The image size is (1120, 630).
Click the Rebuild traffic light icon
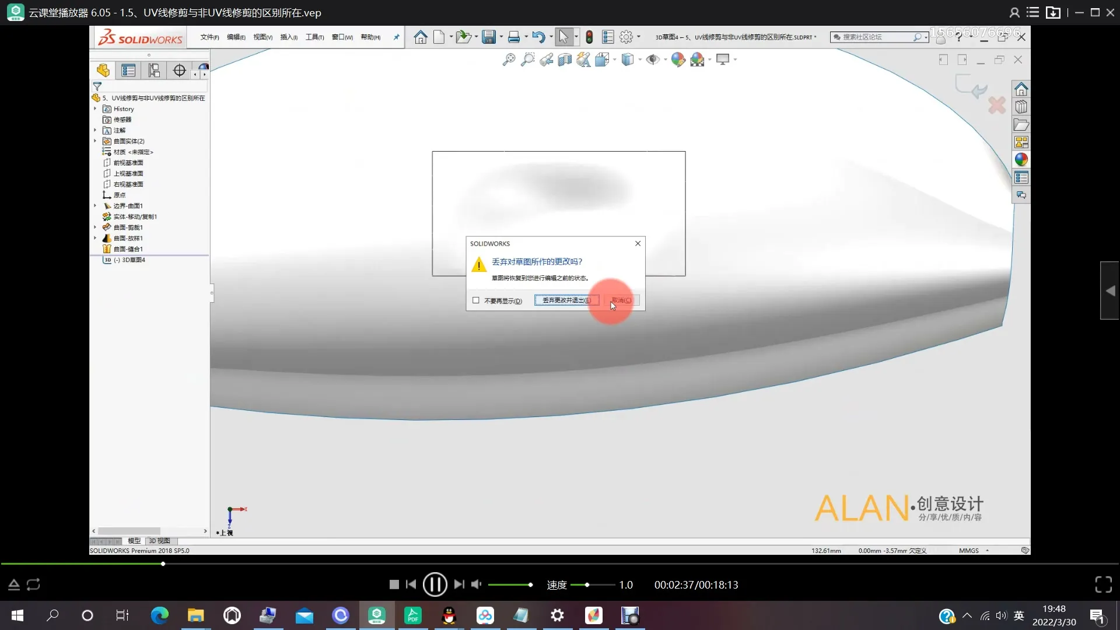tap(589, 37)
